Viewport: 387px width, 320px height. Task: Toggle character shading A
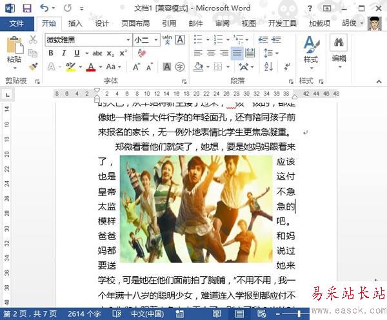pyautogui.click(x=167, y=66)
